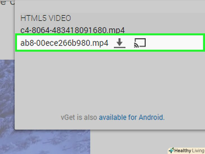Click the empty middle area of vGet popup

110,81
